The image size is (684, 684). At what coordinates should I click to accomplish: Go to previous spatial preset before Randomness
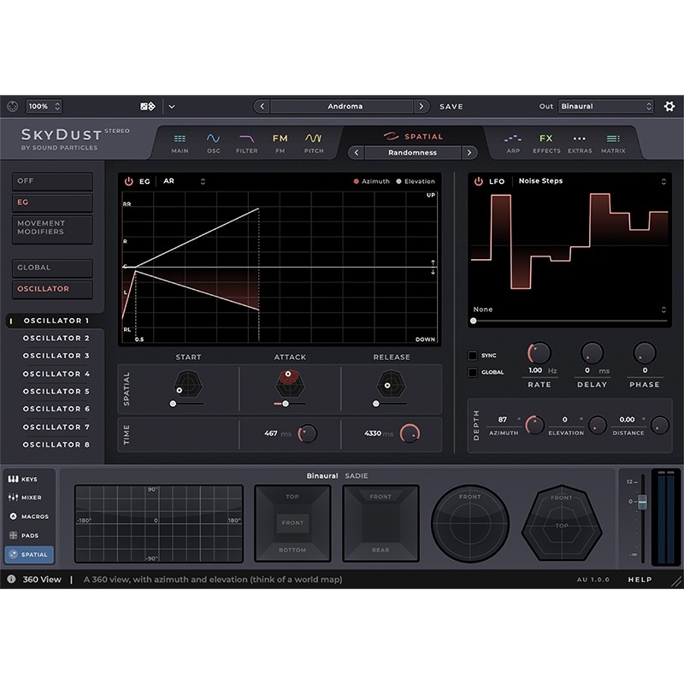coord(357,153)
